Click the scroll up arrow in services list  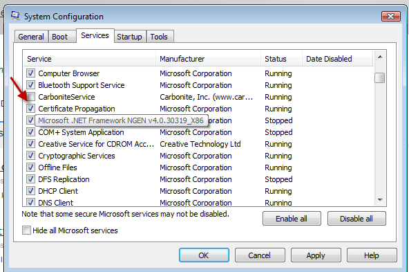pyautogui.click(x=380, y=57)
